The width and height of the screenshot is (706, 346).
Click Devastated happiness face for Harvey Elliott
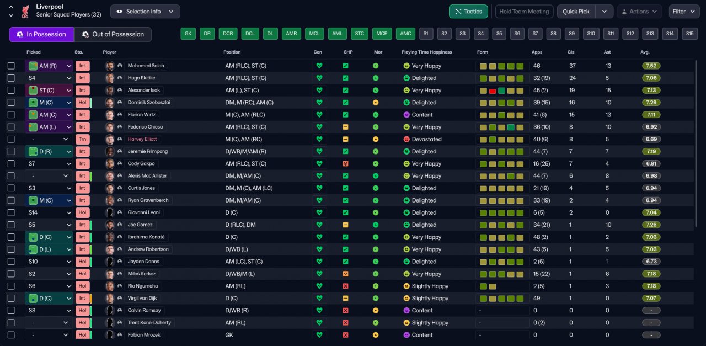click(407, 139)
